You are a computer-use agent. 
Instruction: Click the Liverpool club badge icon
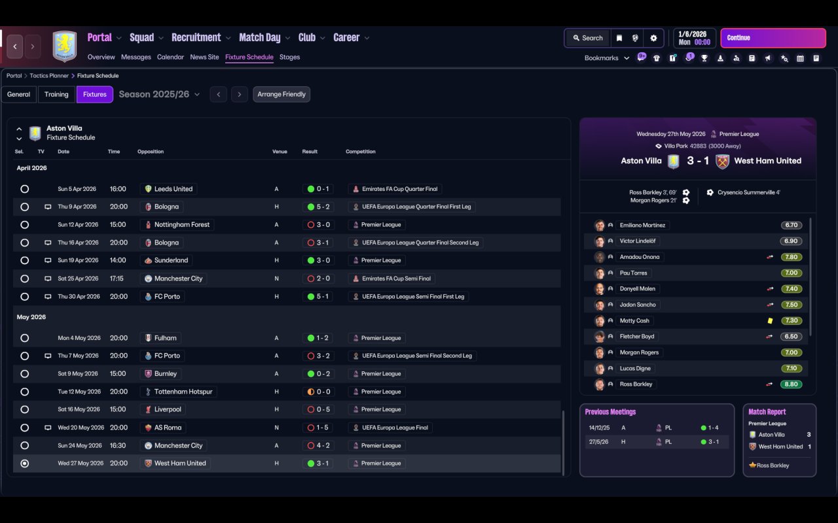click(x=148, y=409)
